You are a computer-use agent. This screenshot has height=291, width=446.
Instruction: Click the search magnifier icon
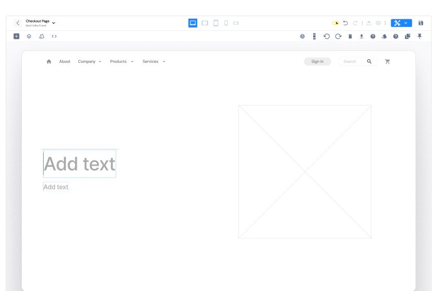click(369, 61)
